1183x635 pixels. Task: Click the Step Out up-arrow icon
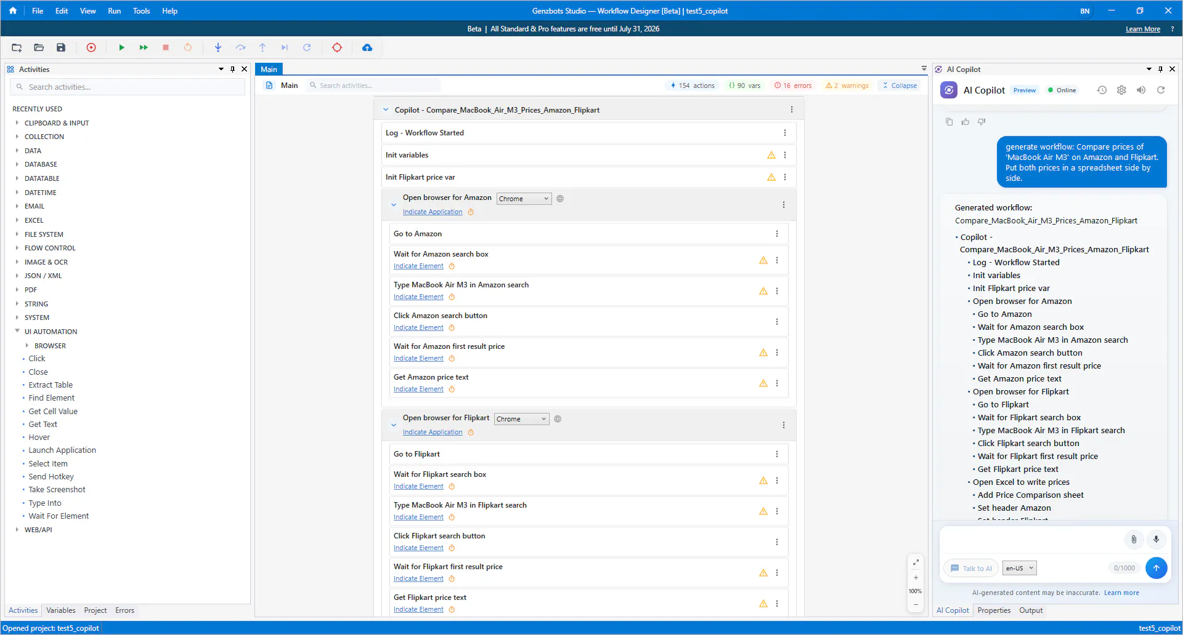click(262, 47)
